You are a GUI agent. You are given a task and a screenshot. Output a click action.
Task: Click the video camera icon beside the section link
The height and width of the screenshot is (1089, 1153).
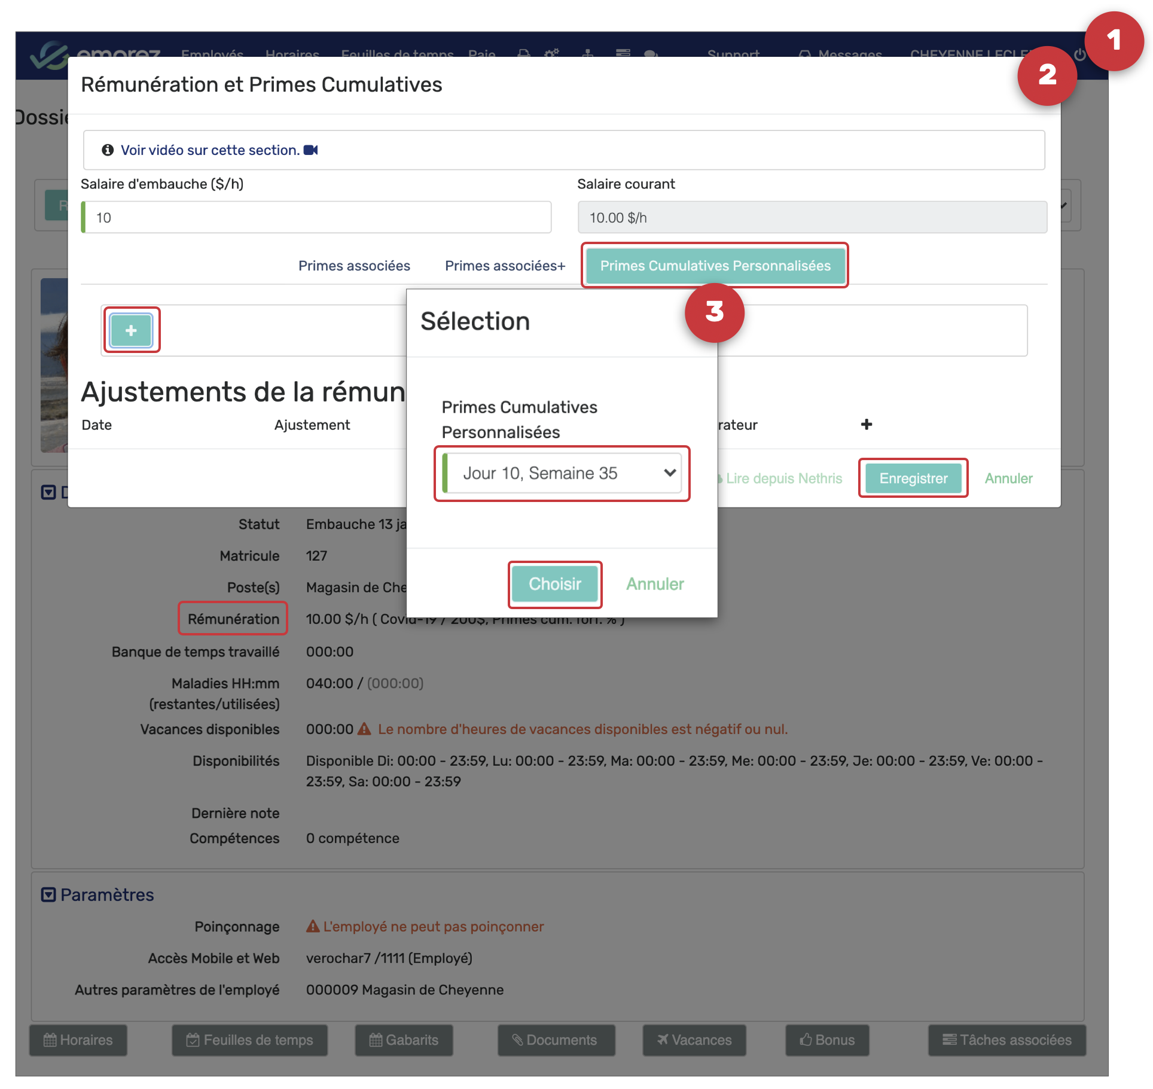tap(311, 150)
